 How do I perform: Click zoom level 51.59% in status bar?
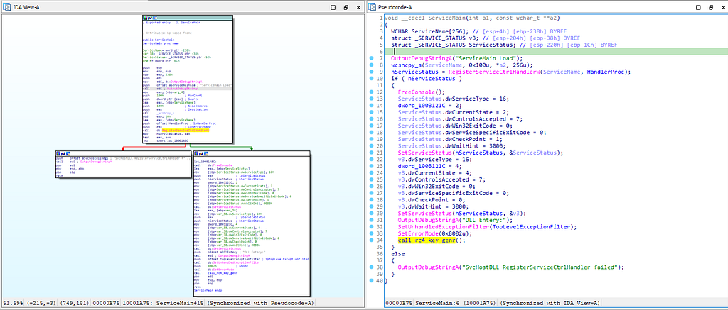point(11,303)
